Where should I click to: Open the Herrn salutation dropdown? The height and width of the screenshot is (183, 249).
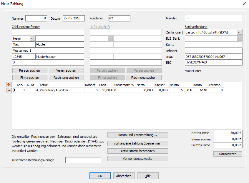point(32,38)
